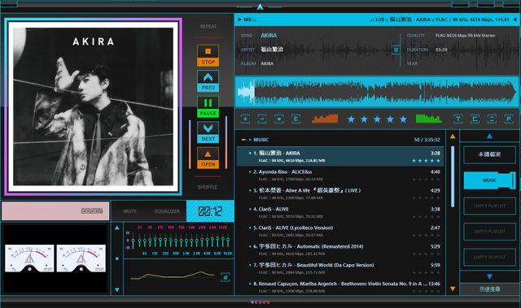Click the PREV track button
Viewport: 521px width, 308px height.
coord(208,81)
